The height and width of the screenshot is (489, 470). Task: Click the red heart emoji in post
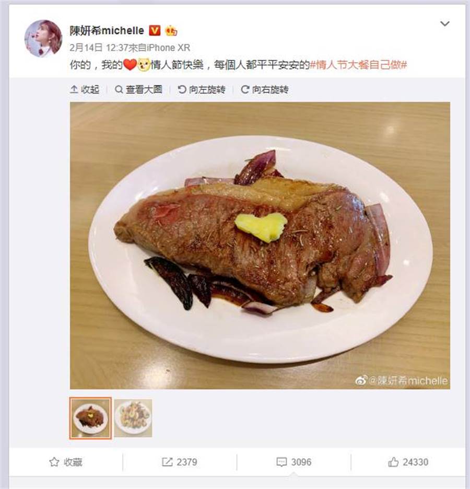[130, 65]
